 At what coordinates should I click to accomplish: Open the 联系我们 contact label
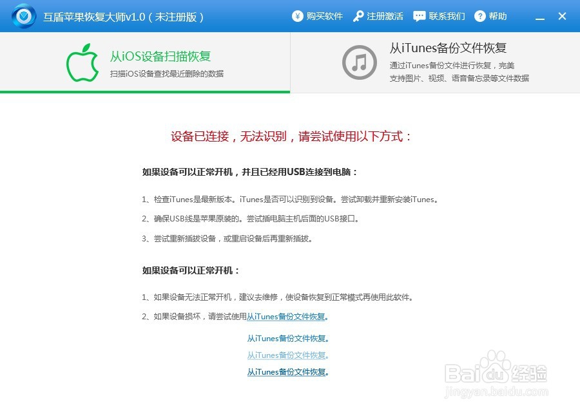point(447,16)
